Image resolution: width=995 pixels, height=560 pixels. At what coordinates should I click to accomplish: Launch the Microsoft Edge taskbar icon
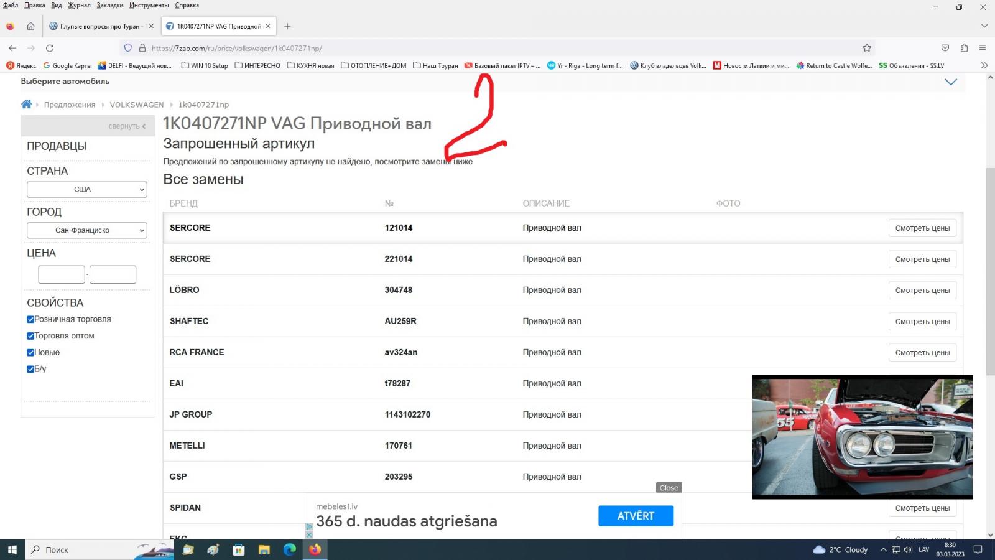point(290,549)
